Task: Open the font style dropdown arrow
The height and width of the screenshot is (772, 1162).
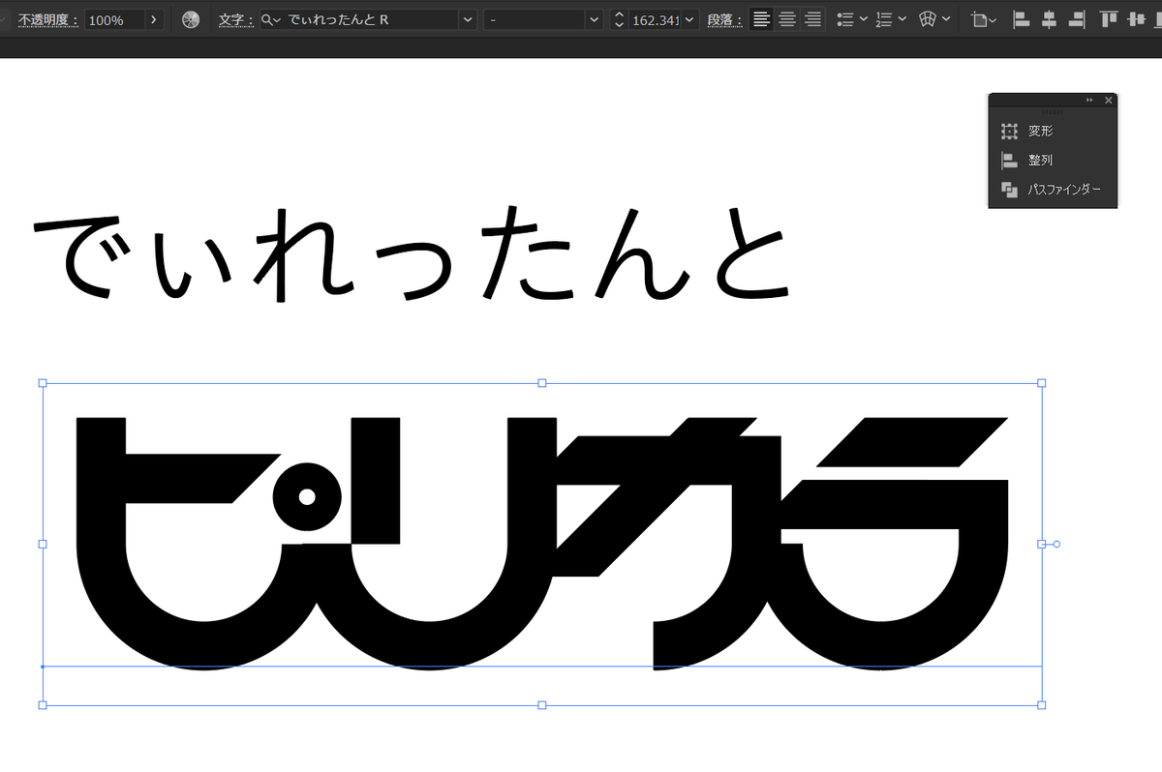Action: pos(594,19)
